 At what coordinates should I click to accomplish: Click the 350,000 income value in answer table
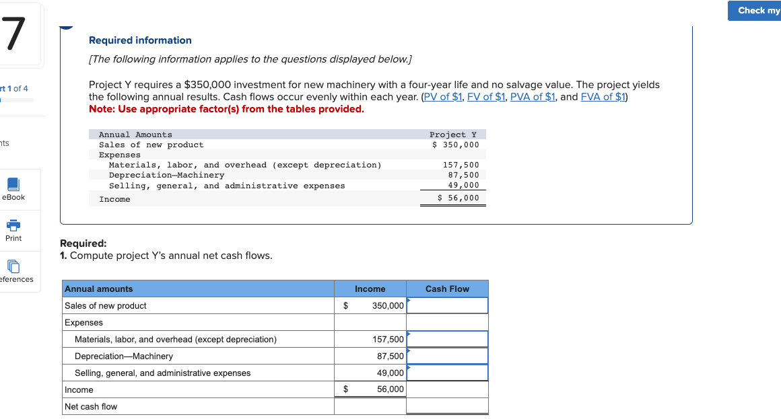(x=388, y=306)
